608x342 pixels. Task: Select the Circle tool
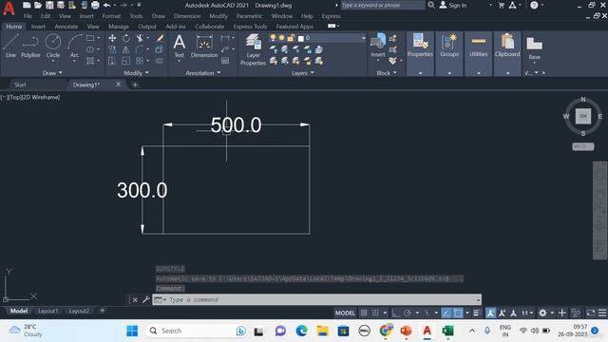53,46
